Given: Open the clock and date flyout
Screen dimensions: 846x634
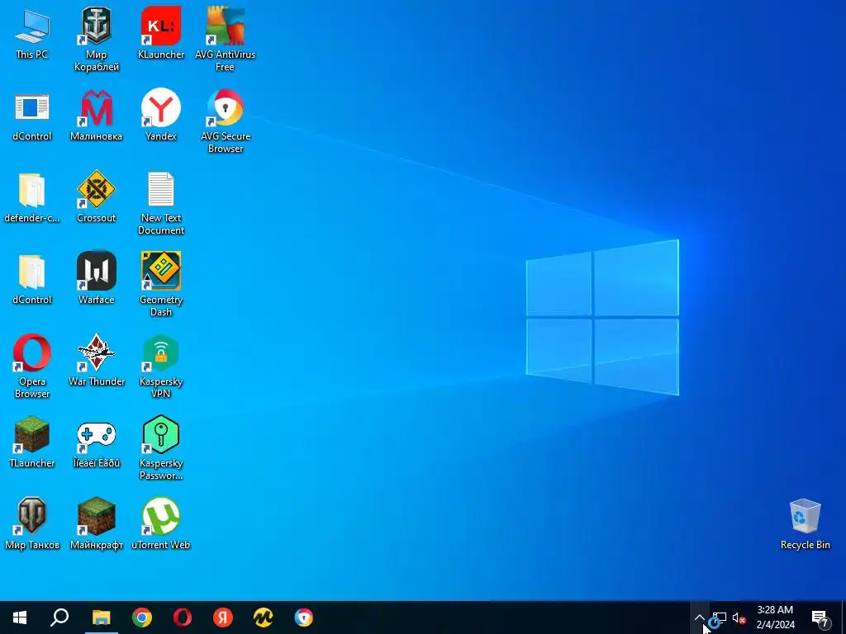Looking at the screenshot, I should click(x=775, y=617).
